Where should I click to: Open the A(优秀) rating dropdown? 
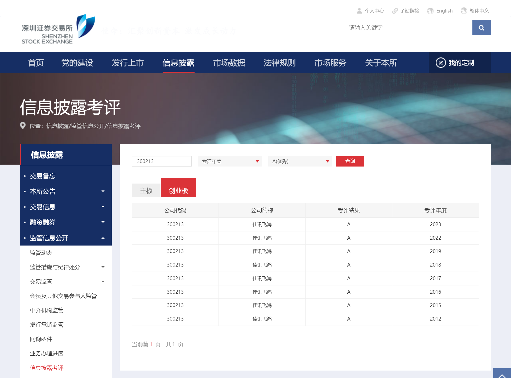pyautogui.click(x=300, y=161)
